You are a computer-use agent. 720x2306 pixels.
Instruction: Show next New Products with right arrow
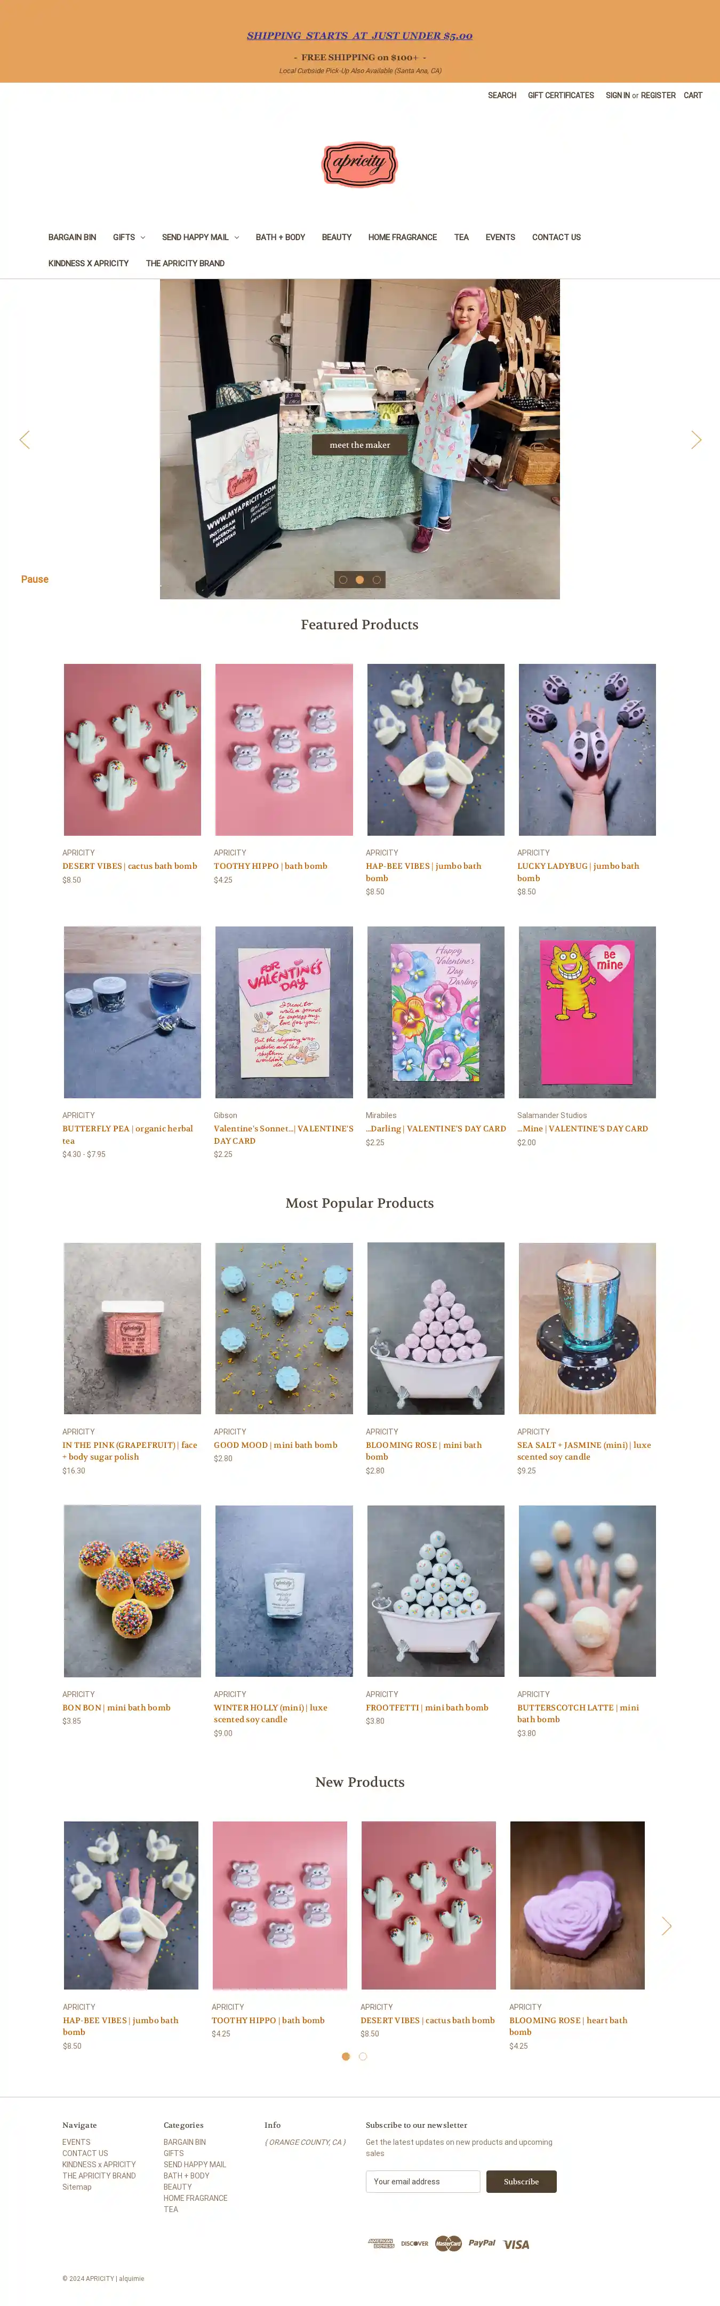coord(666,1925)
